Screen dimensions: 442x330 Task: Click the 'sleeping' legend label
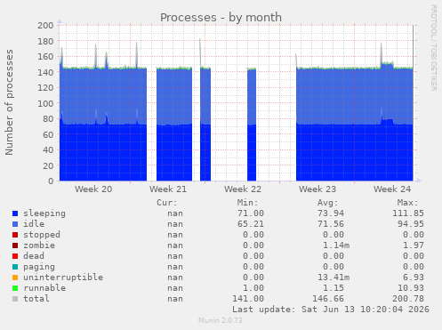[x=44, y=213]
